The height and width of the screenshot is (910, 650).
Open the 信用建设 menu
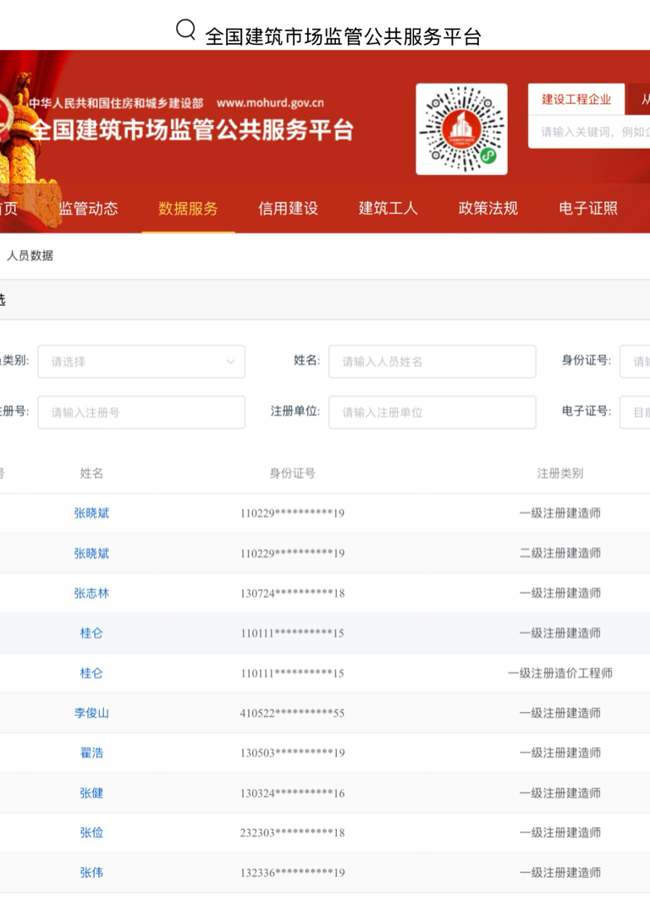[288, 208]
